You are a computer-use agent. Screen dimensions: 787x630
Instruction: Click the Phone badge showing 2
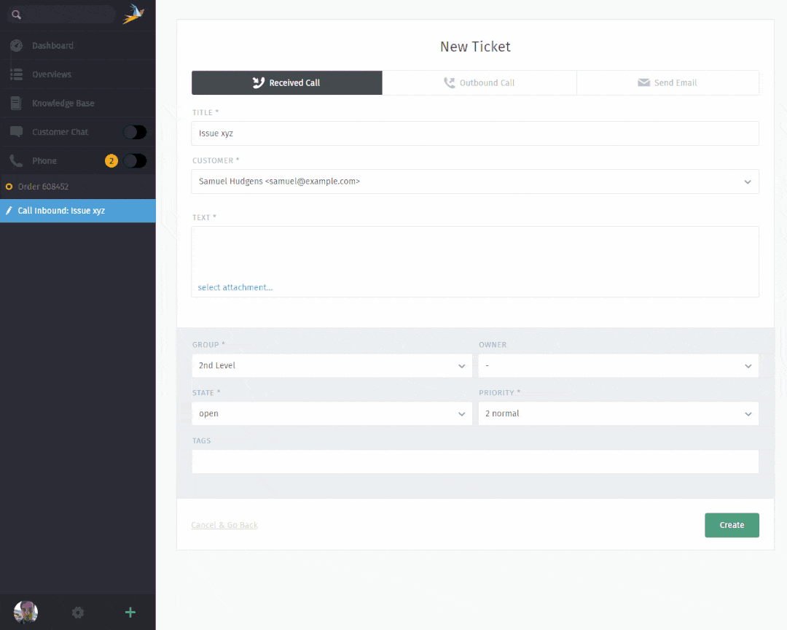[x=111, y=161]
